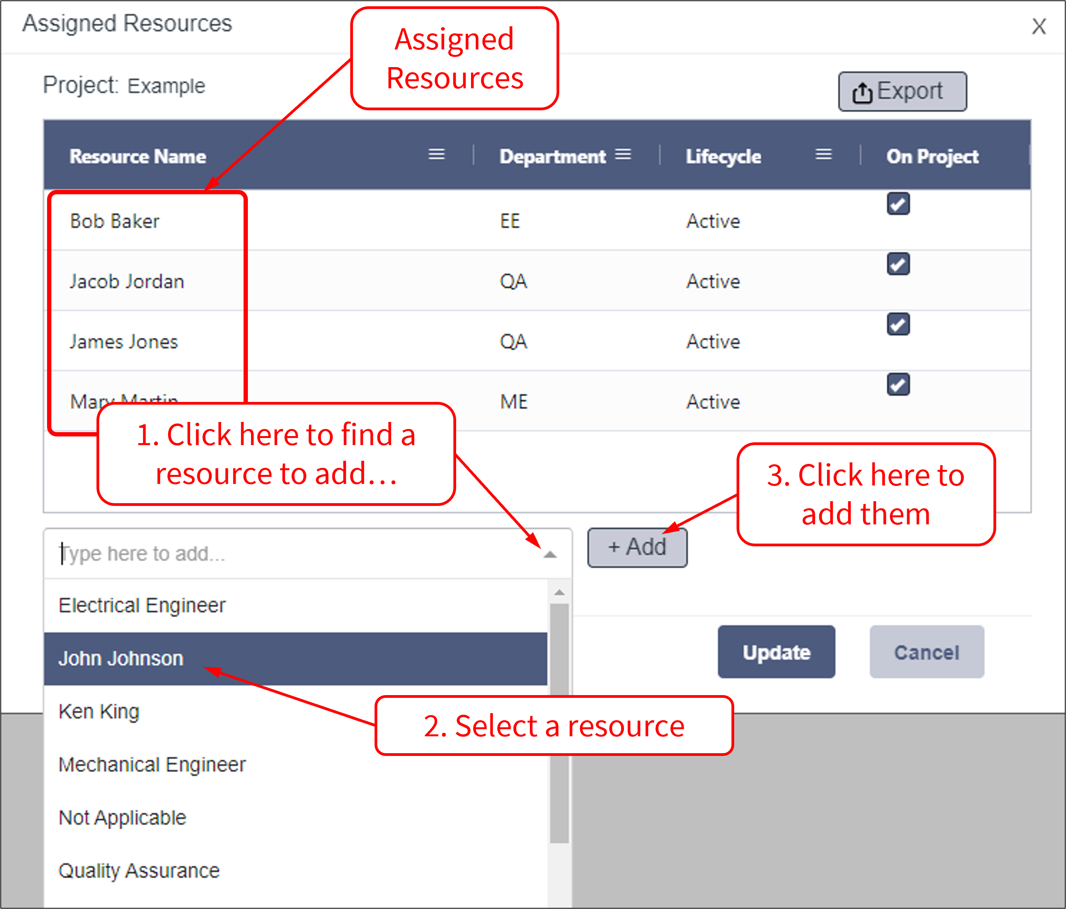Toggle On Project checkbox for James Jones

tap(898, 324)
